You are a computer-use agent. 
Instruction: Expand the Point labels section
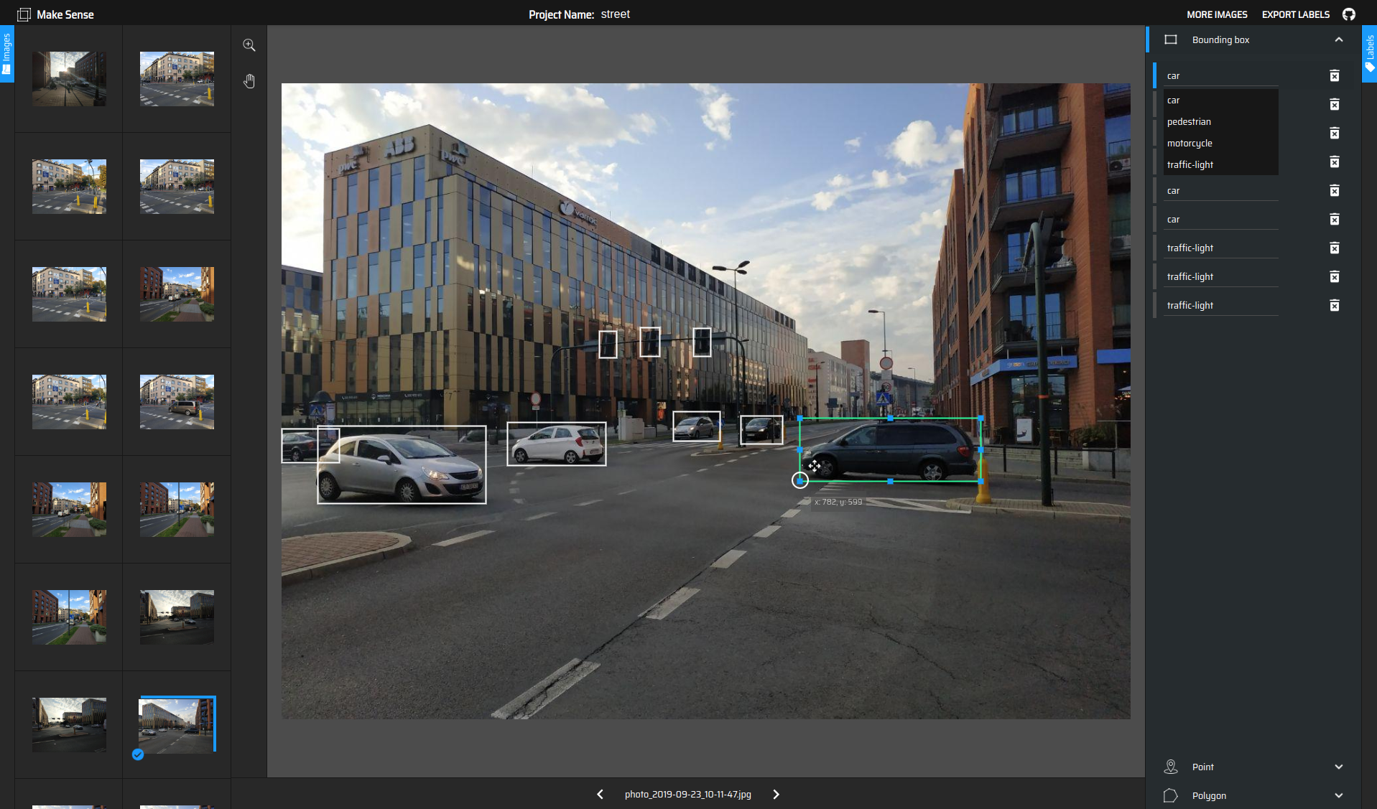pyautogui.click(x=1339, y=767)
